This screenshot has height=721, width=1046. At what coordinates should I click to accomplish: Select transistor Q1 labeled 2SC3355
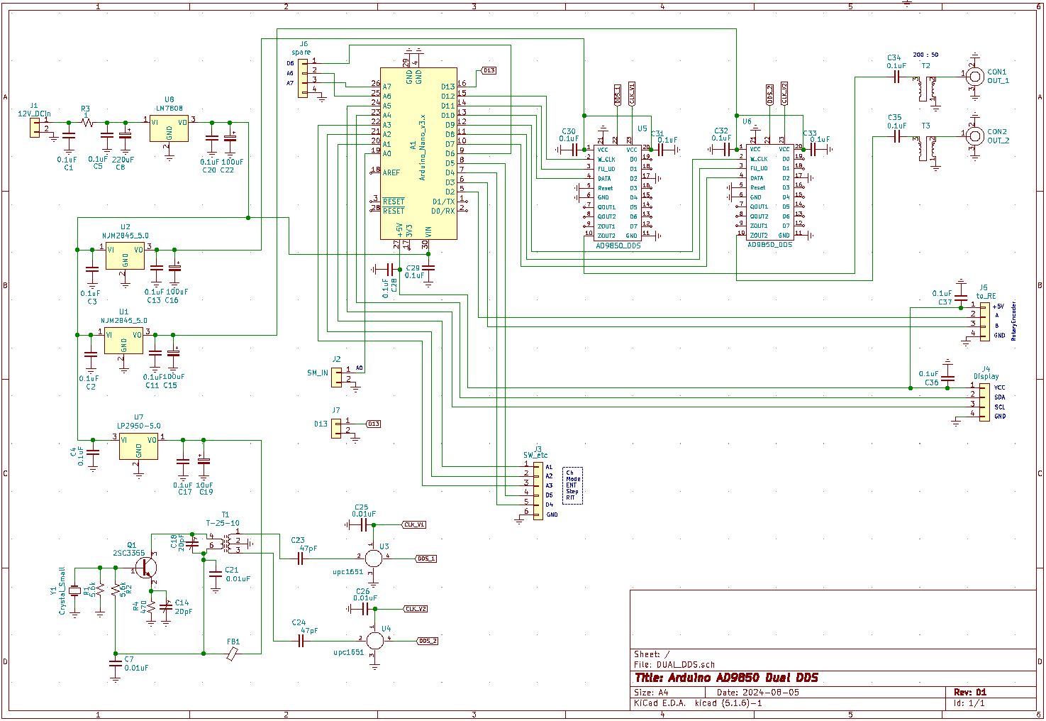coord(145,568)
